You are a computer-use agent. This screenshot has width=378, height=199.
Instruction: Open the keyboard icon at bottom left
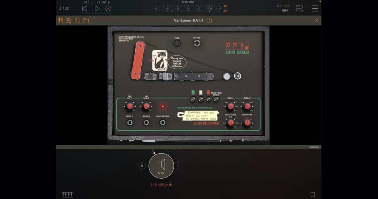[x=68, y=195]
